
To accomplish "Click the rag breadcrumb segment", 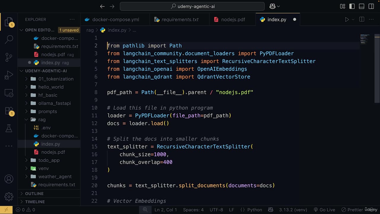I will tap(90, 30).
